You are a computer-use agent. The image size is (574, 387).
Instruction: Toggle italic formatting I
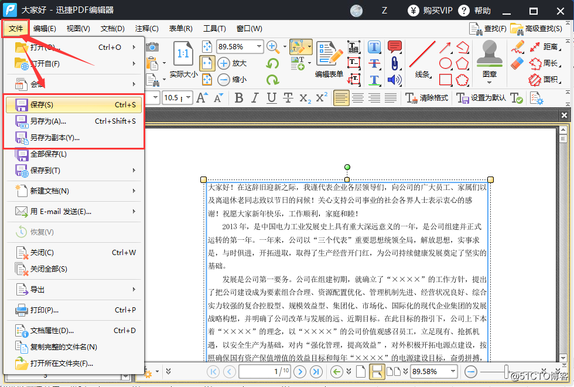(x=255, y=98)
